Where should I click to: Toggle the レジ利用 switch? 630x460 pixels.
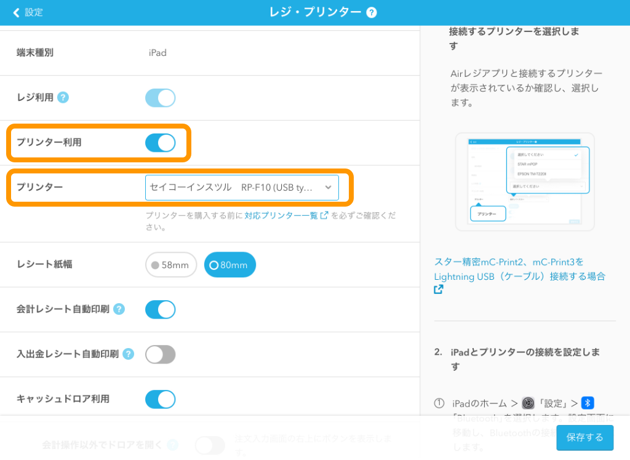pos(161,98)
